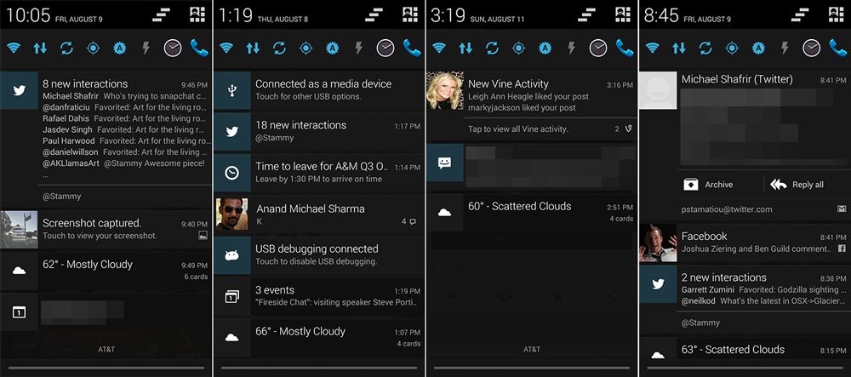Toggle auto-sync on the 8:45 screen
851x377 pixels.
point(705,49)
